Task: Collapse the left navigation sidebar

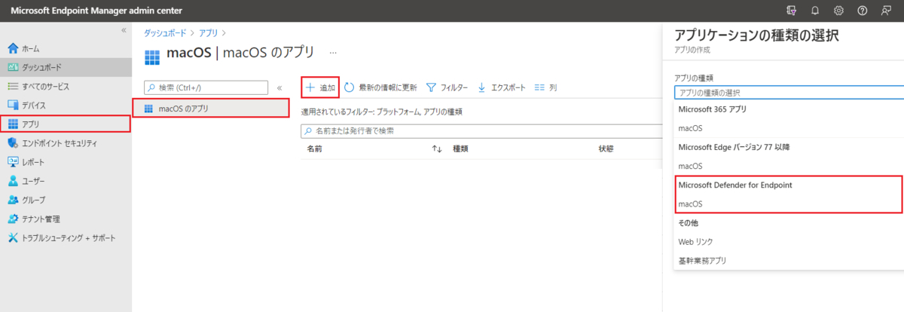Action: tap(124, 30)
